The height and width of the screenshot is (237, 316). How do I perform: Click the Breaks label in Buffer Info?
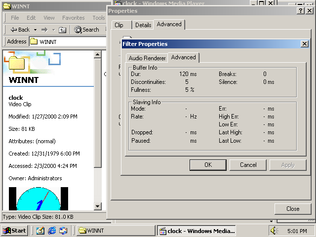pos(228,74)
